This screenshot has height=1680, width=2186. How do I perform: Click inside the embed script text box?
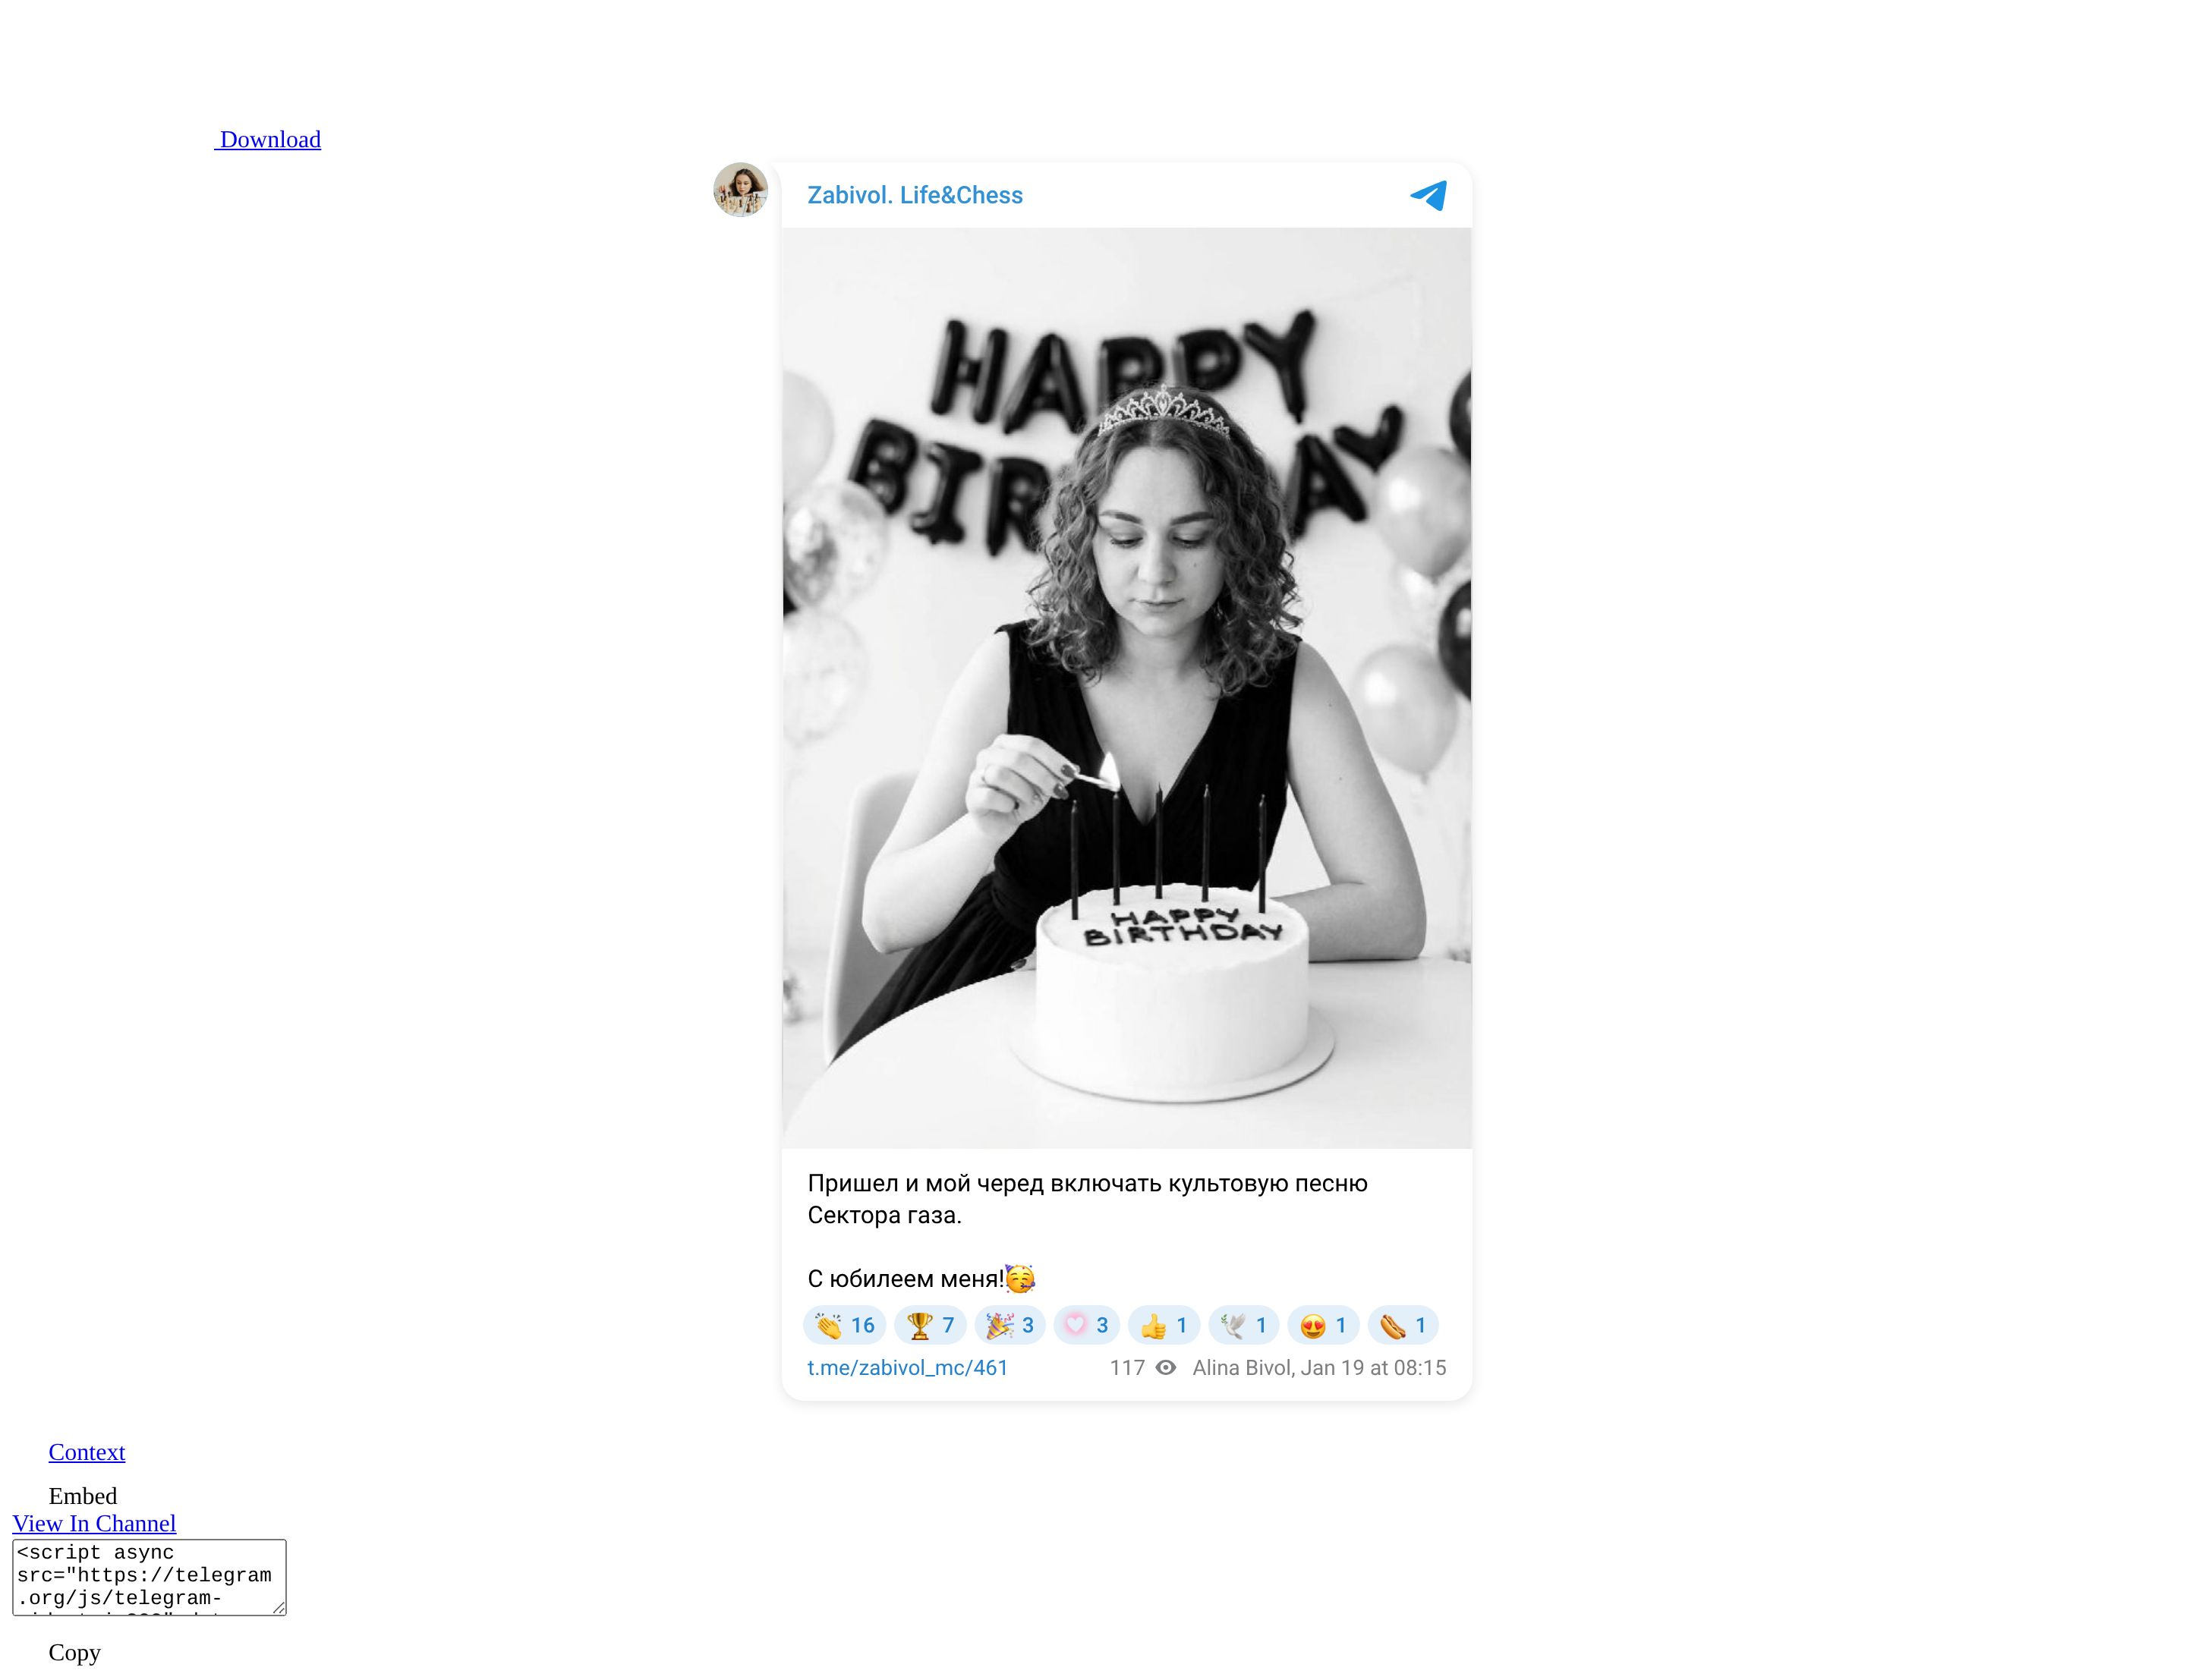point(148,1575)
